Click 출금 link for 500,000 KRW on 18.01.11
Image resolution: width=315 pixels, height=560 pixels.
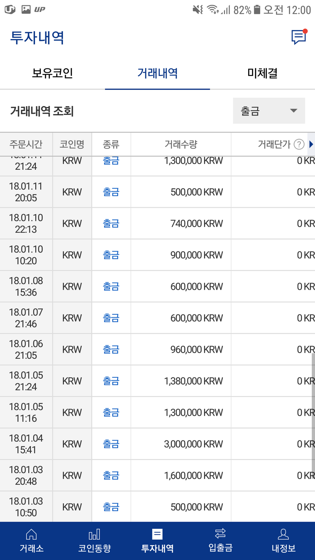(111, 192)
